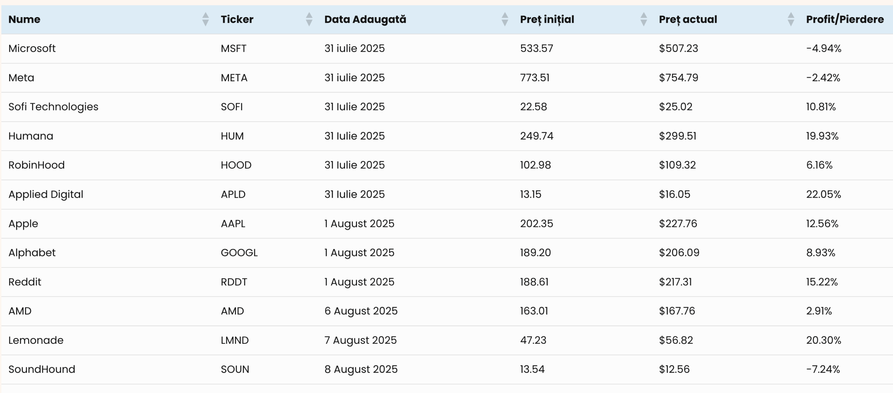The width and height of the screenshot is (893, 393).
Task: Click the META ticker cell
Action: [234, 77]
